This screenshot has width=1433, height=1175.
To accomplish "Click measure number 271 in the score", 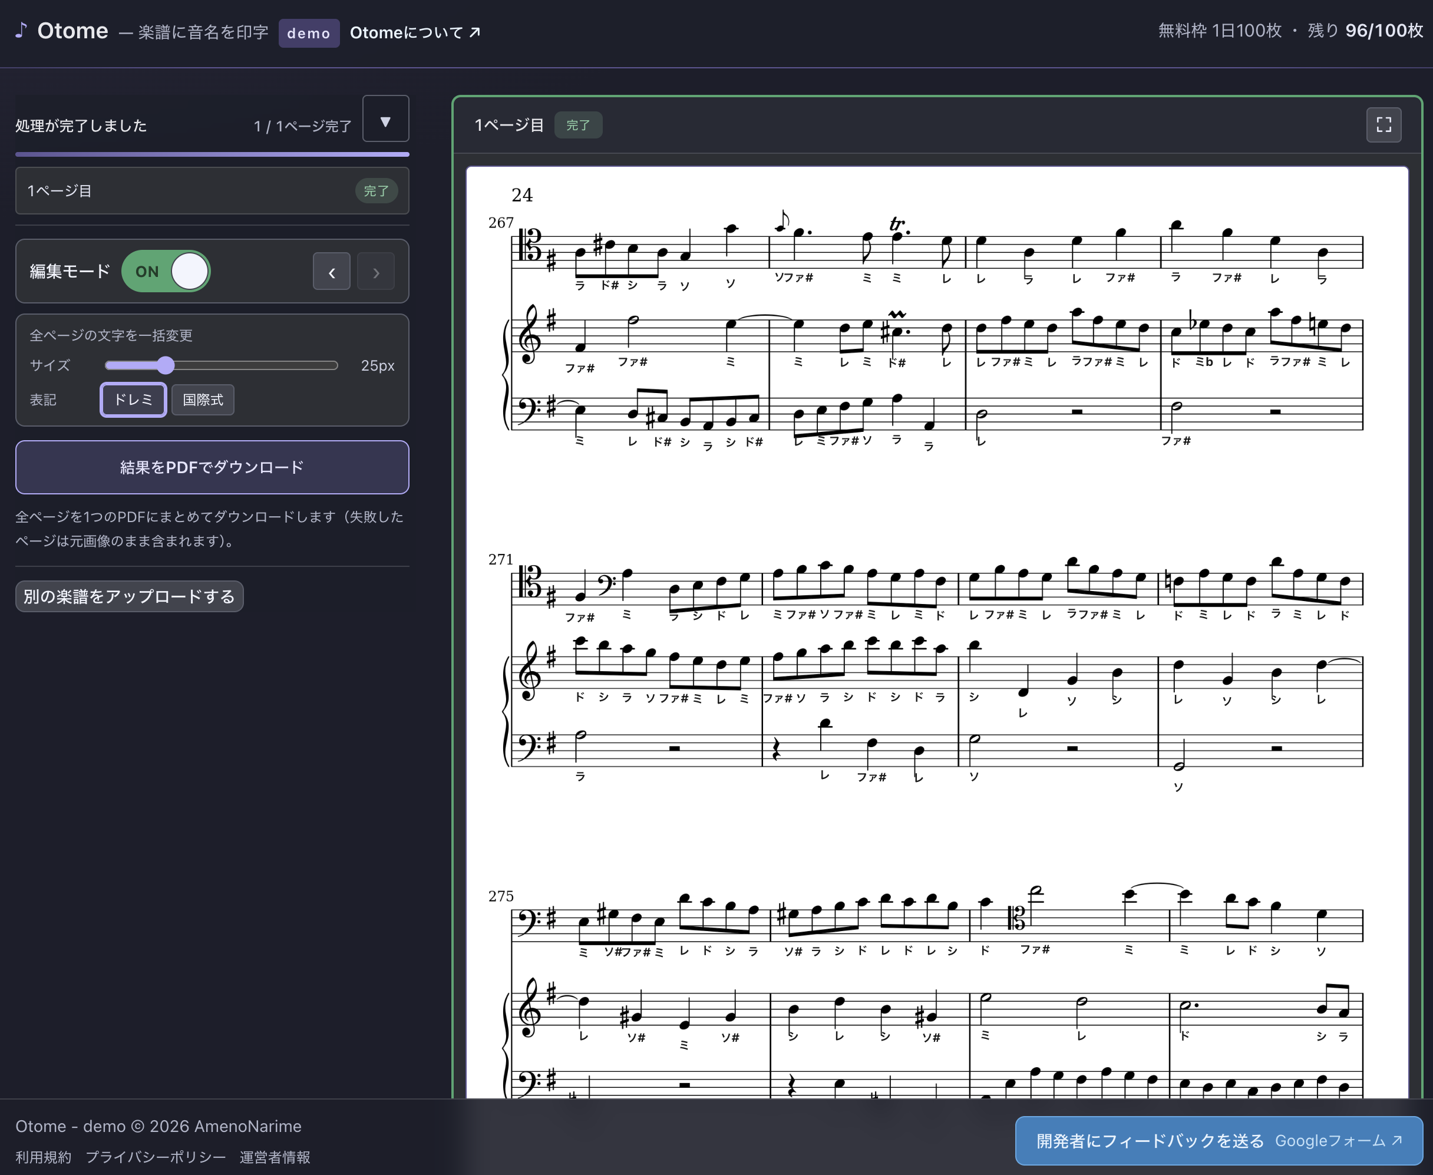I will point(501,559).
